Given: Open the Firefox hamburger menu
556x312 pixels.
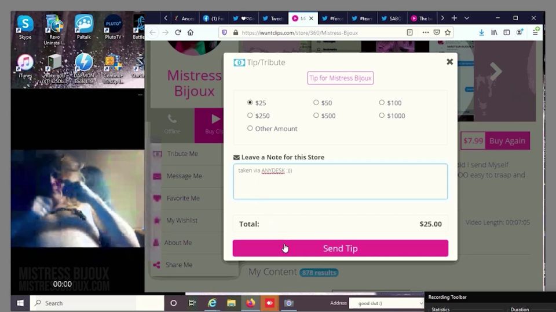Looking at the screenshot, I should 535,32.
